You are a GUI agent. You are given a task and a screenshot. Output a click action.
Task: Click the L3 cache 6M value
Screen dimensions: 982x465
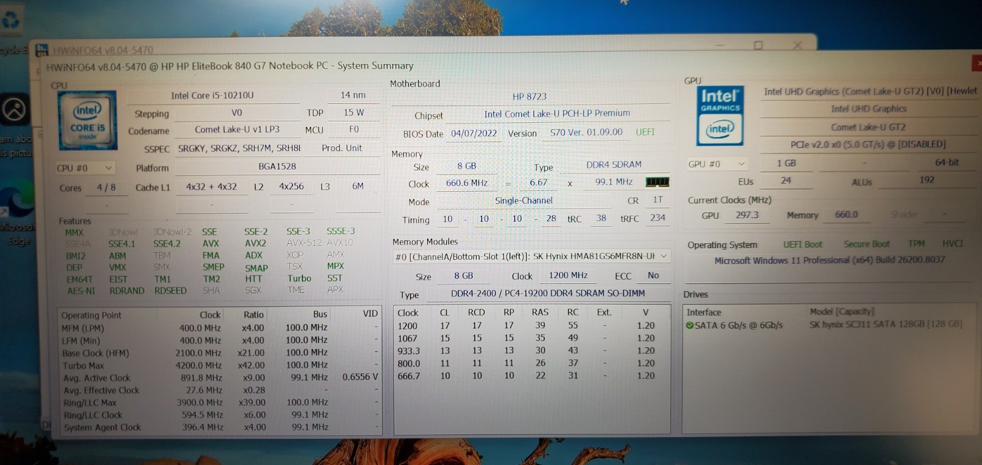[358, 186]
